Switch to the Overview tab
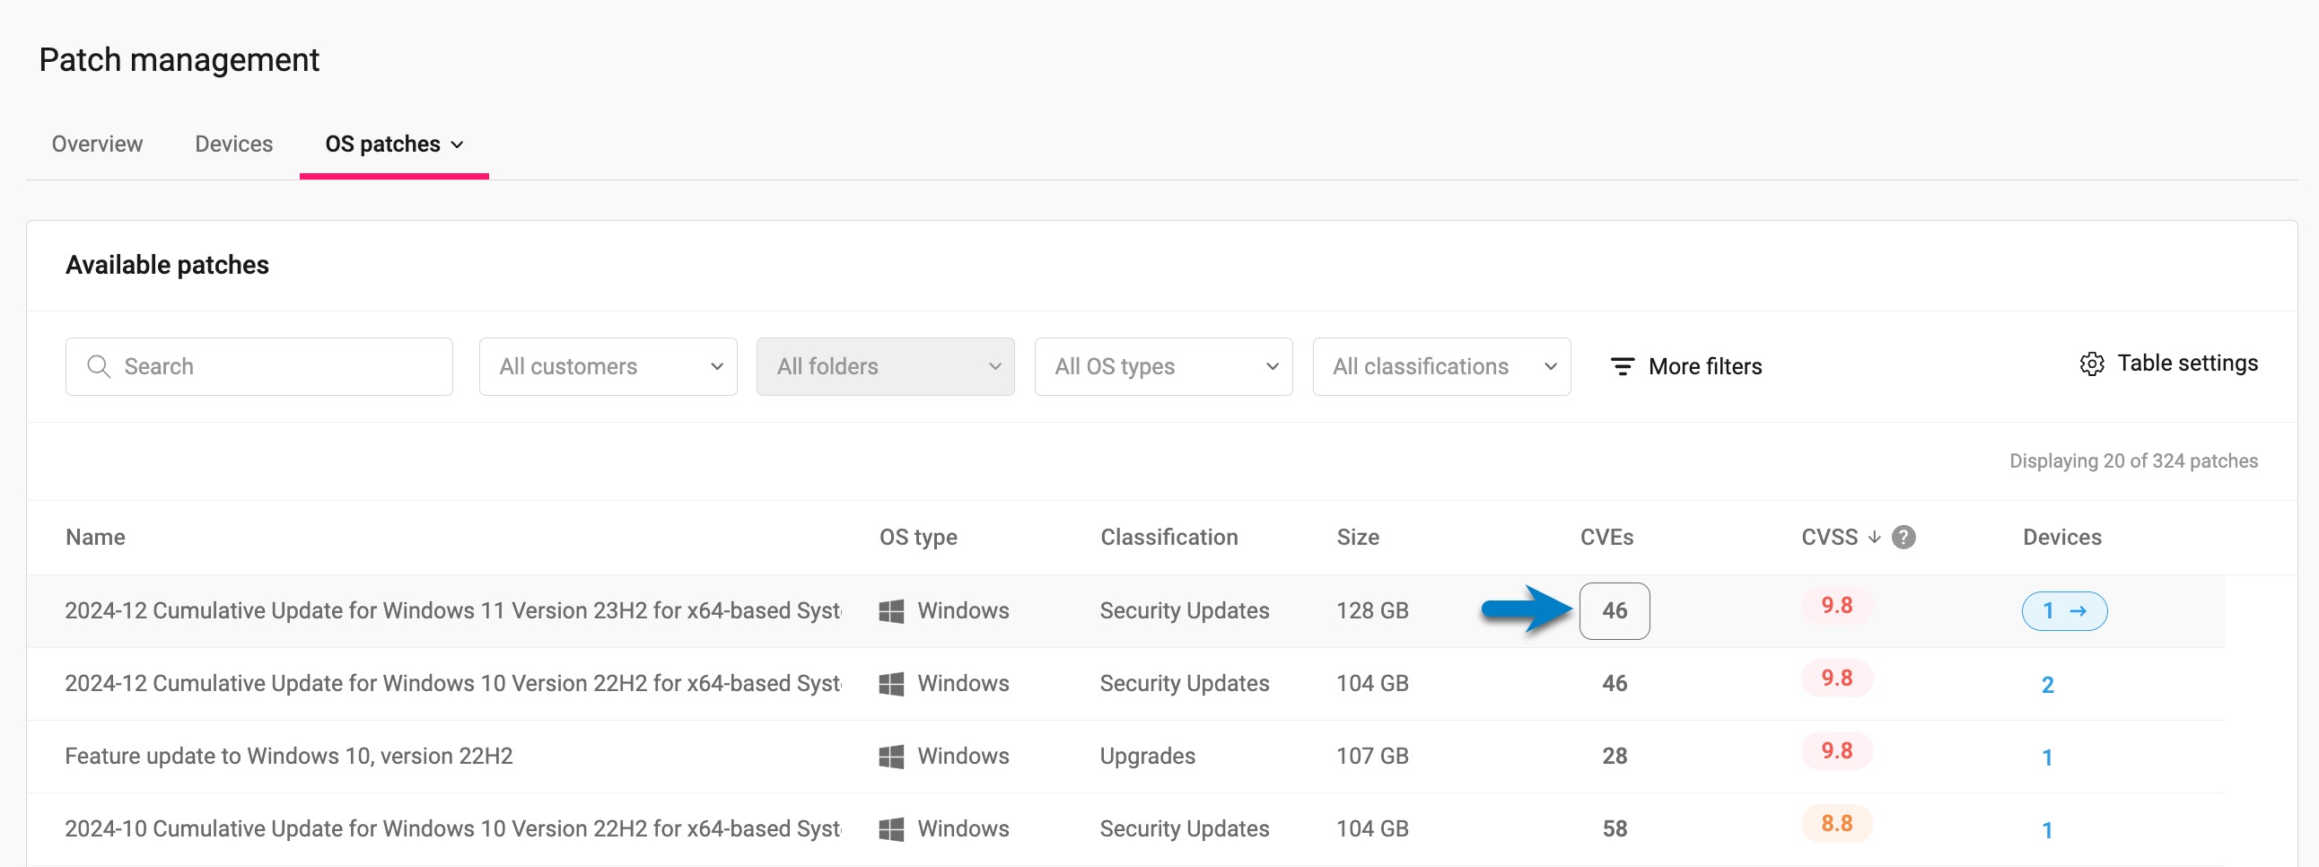Image resolution: width=2319 pixels, height=867 pixels. [x=97, y=144]
